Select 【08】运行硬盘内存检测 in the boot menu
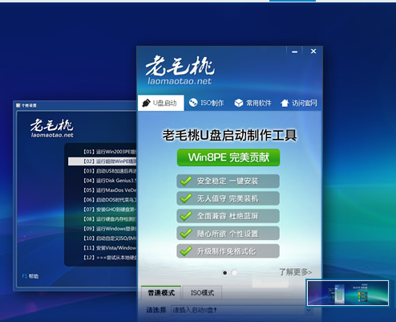Screen dimensions: 396x322 click(110, 219)
